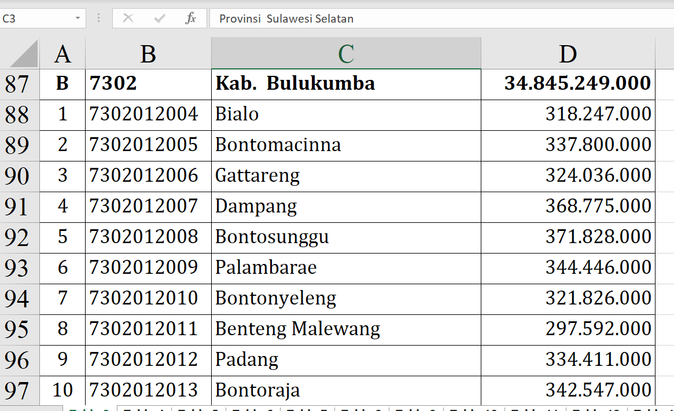The image size is (674, 411).
Task: Select the Benteng Malewang cell
Action: [346, 329]
